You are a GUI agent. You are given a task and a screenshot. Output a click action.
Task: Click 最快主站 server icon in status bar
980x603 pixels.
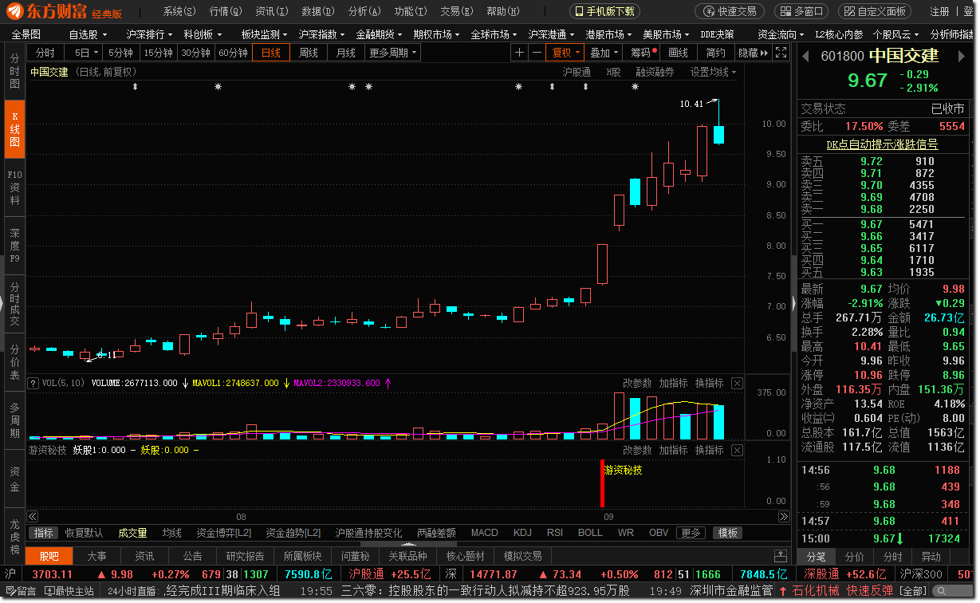(x=69, y=591)
